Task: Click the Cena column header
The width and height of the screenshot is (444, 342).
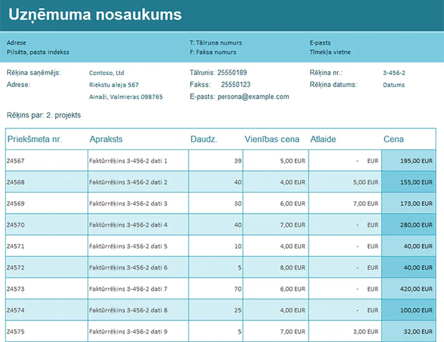Action: (x=394, y=139)
